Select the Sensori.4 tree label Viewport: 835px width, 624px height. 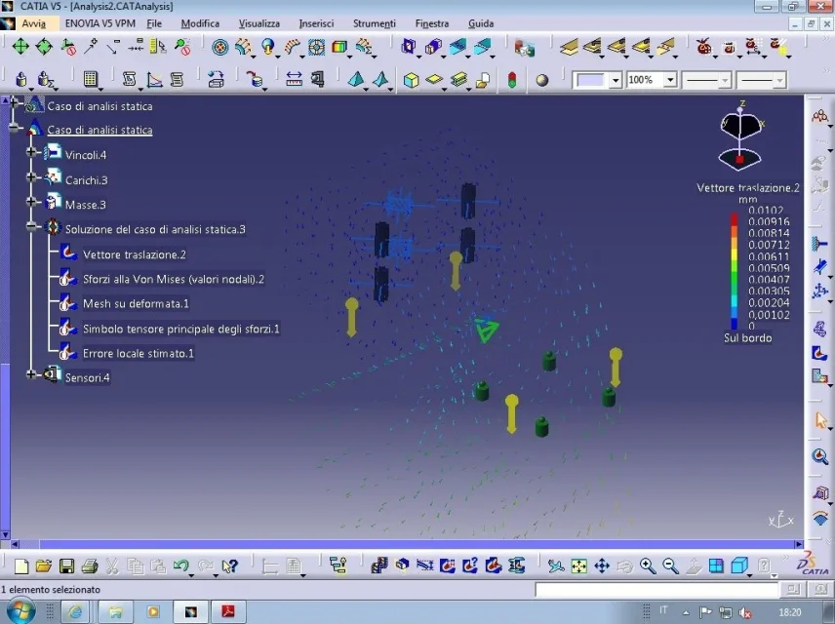coord(88,377)
